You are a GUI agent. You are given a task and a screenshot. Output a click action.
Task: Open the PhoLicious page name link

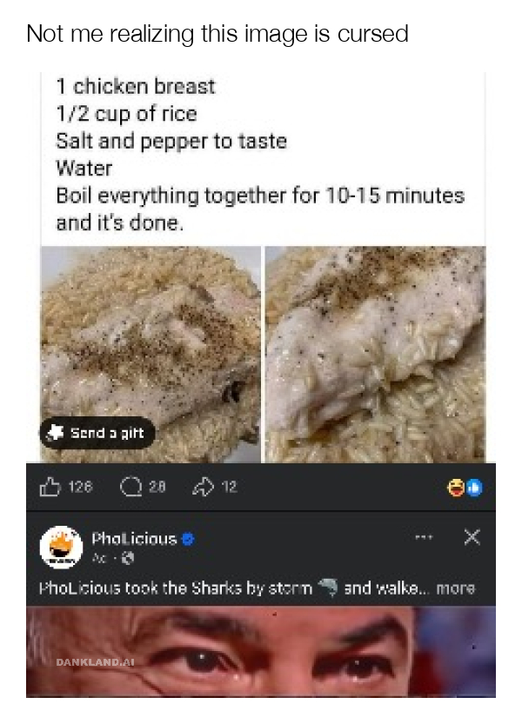tap(134, 539)
